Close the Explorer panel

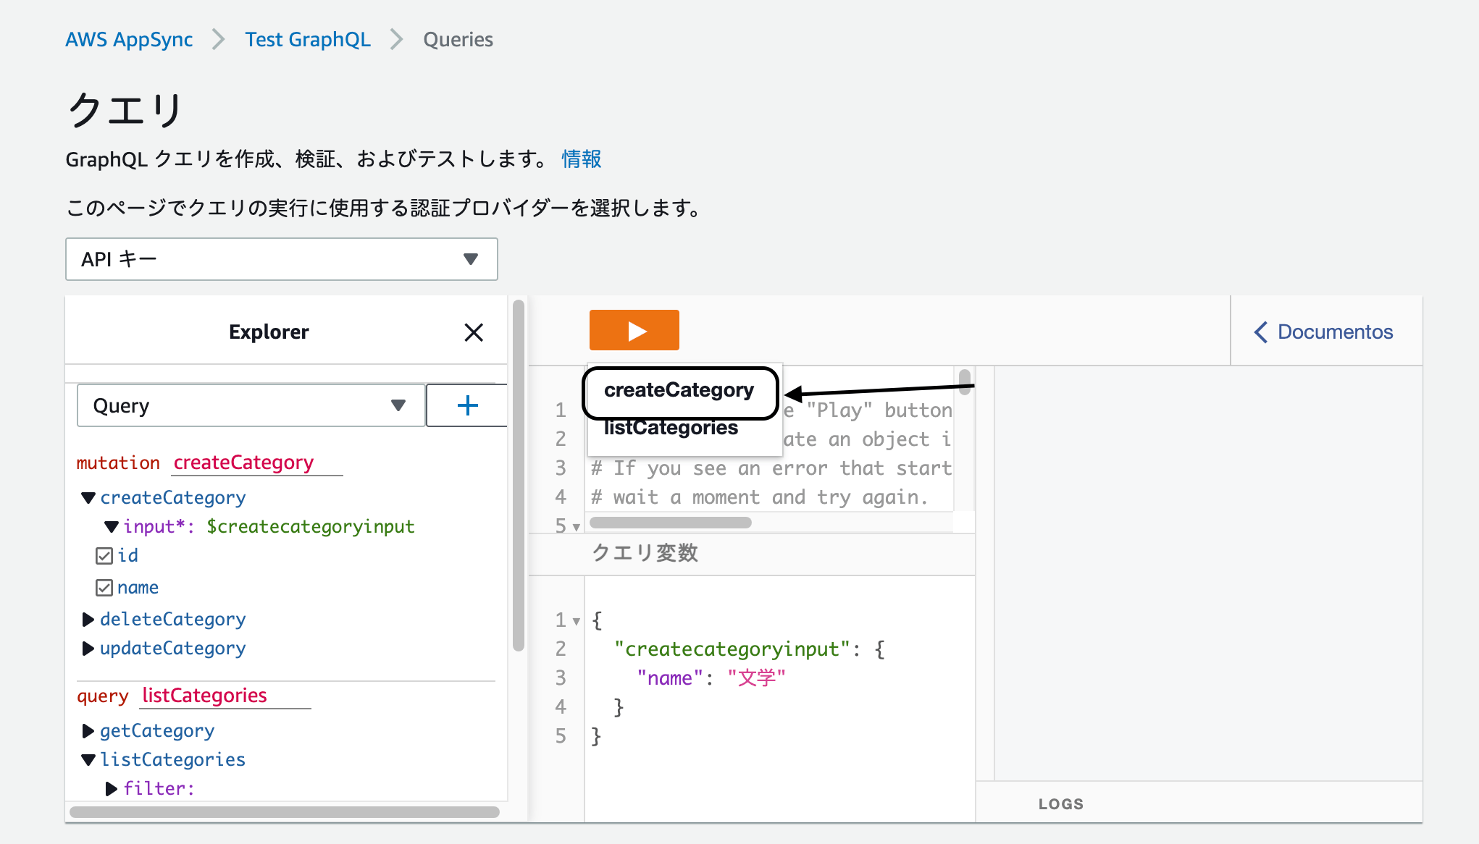(474, 332)
